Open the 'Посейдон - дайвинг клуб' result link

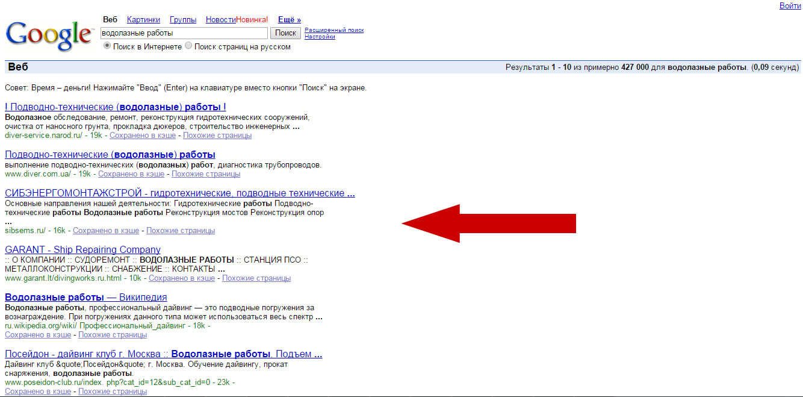164,354
